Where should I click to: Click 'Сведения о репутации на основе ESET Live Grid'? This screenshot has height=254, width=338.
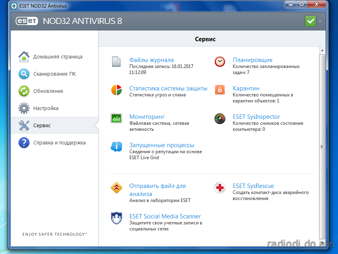pos(165,154)
